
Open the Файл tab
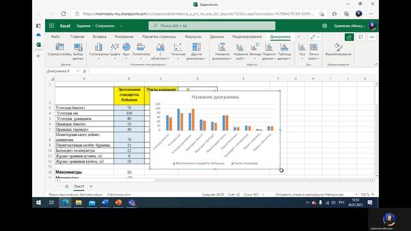(55, 37)
